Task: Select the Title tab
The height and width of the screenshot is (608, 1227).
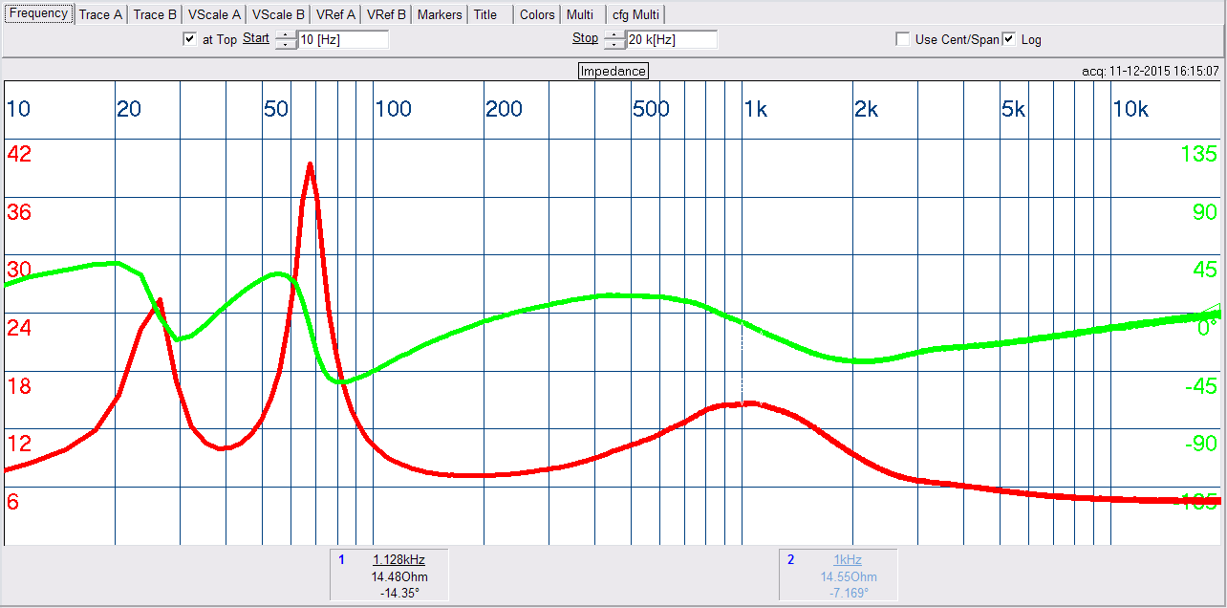Action: click(x=485, y=14)
